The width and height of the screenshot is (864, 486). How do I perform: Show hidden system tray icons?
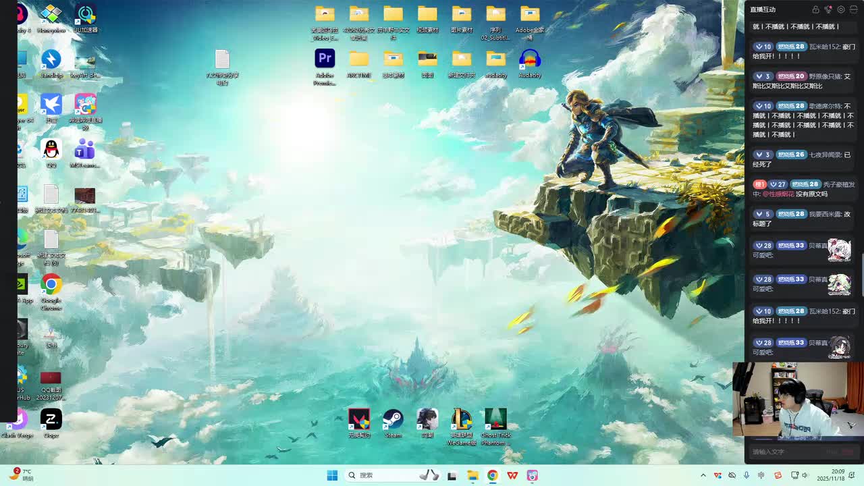tap(703, 475)
